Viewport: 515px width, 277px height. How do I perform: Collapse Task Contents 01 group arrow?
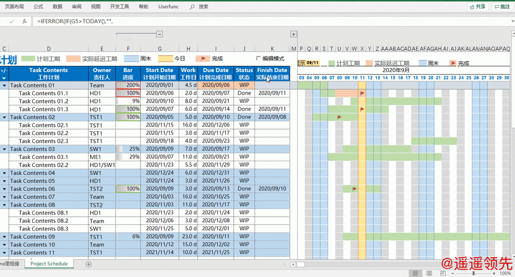(x=4, y=85)
